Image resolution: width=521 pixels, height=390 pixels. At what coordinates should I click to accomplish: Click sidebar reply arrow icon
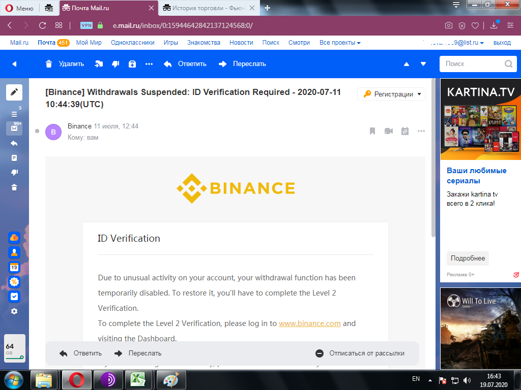tap(14, 143)
